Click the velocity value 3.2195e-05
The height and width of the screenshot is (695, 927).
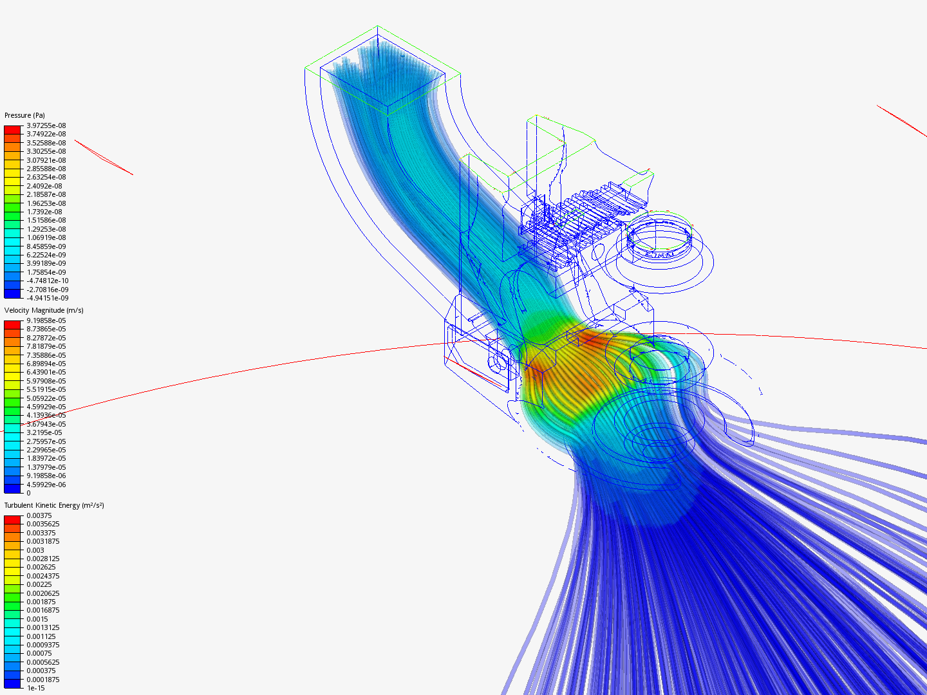pyautogui.click(x=44, y=433)
